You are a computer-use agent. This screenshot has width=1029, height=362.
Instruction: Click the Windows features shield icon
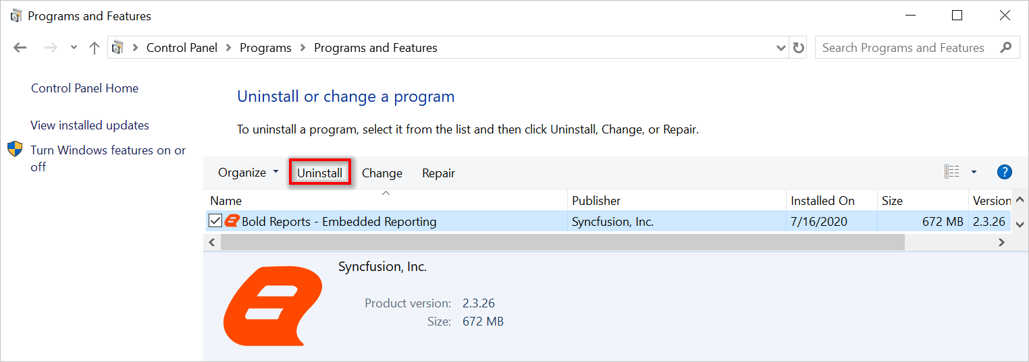coord(15,149)
